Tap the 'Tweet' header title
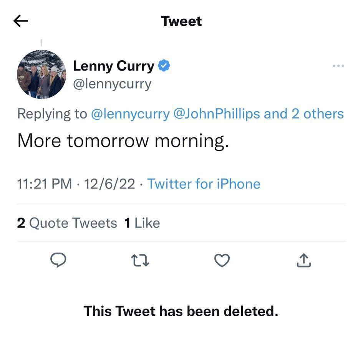Image resolution: width=363 pixels, height=350 pixels. coord(181,21)
